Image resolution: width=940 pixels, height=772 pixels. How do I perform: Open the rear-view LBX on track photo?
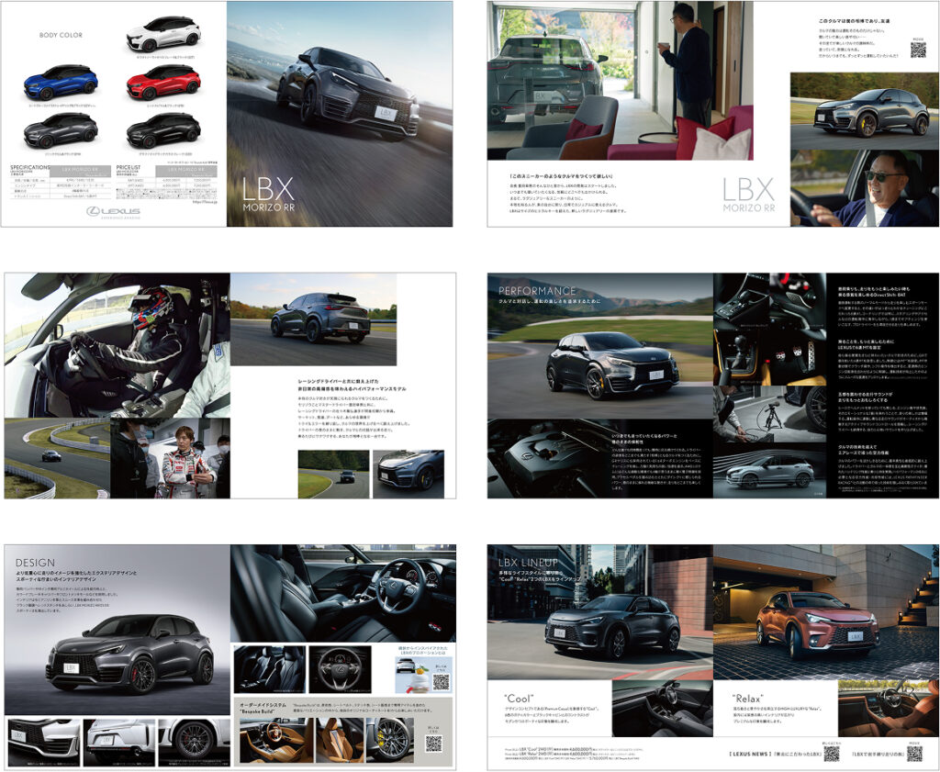314,319
